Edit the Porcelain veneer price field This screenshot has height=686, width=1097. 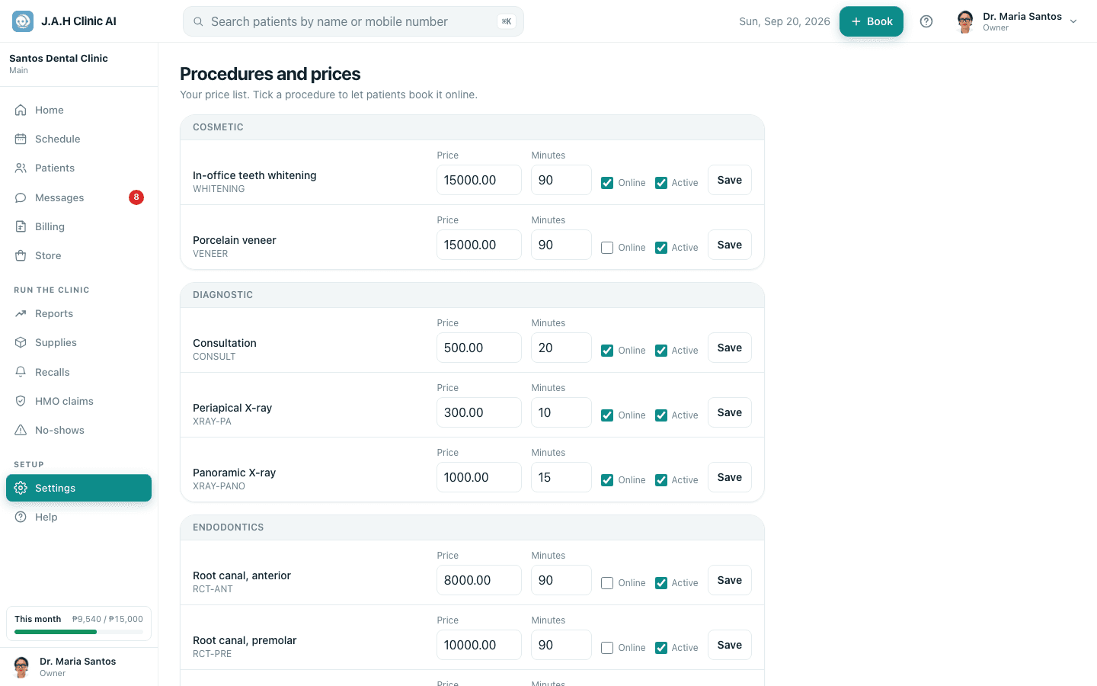coord(479,245)
